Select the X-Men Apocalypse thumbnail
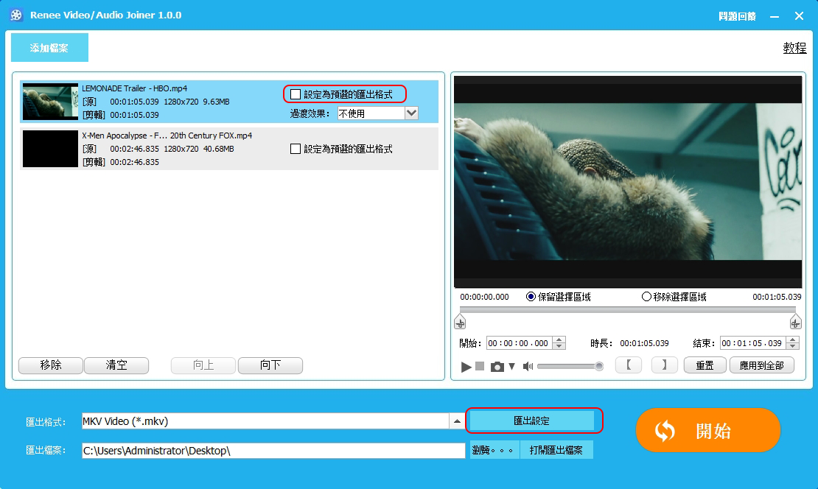 click(50, 149)
